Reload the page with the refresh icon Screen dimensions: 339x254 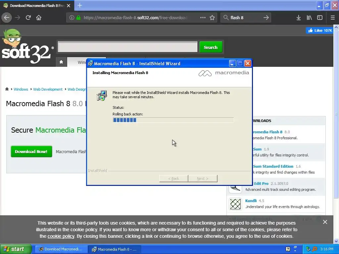point(28,18)
